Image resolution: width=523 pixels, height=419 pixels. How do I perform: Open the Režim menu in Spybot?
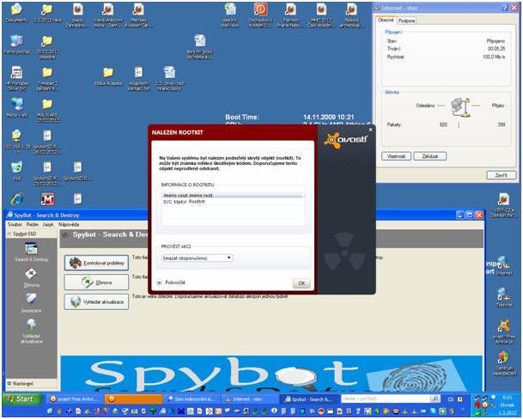pos(33,224)
